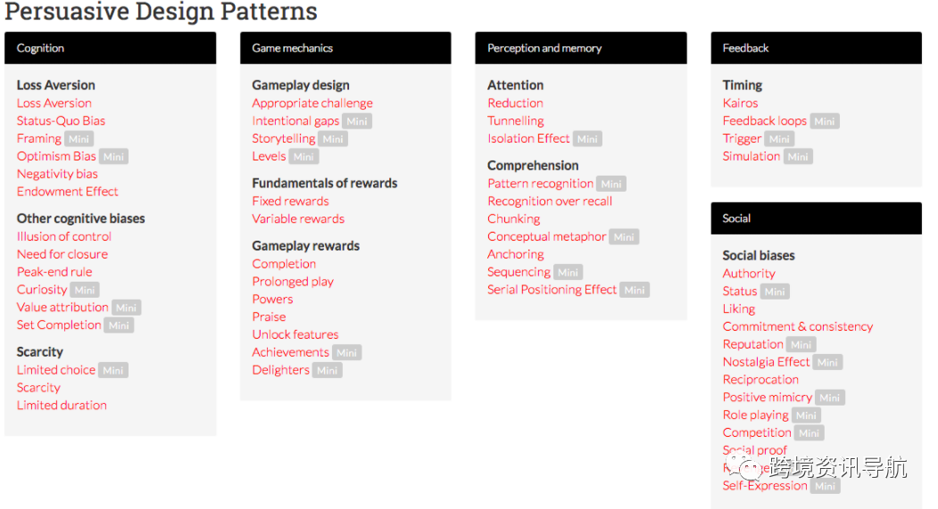Open the Serial Positioning Effect link
Screen dimensions: 938x509
[x=552, y=290]
